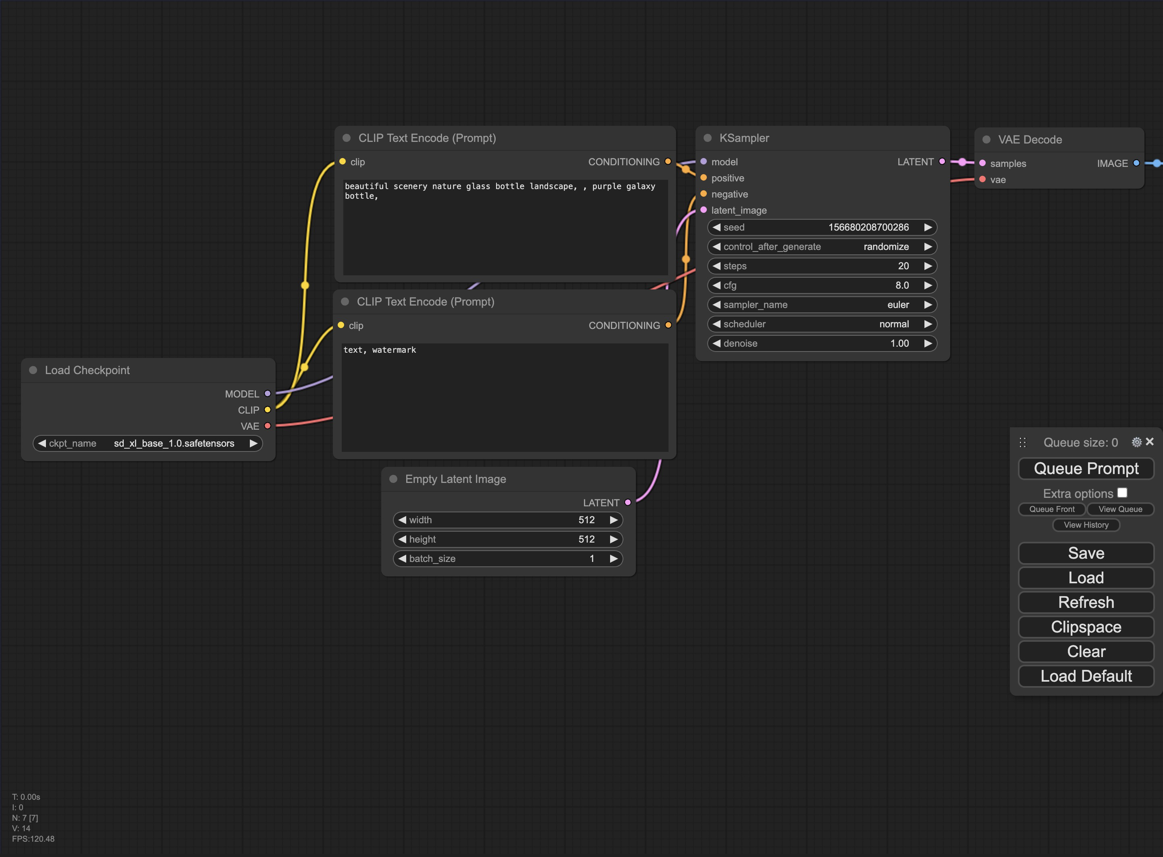Image resolution: width=1163 pixels, height=857 pixels.
Task: Click KSampler LATENT output socket
Action: pyautogui.click(x=942, y=161)
